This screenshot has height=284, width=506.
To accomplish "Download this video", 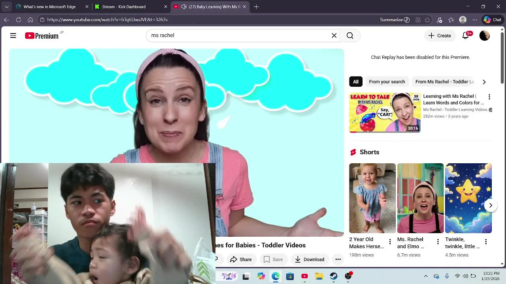I will tap(310, 259).
